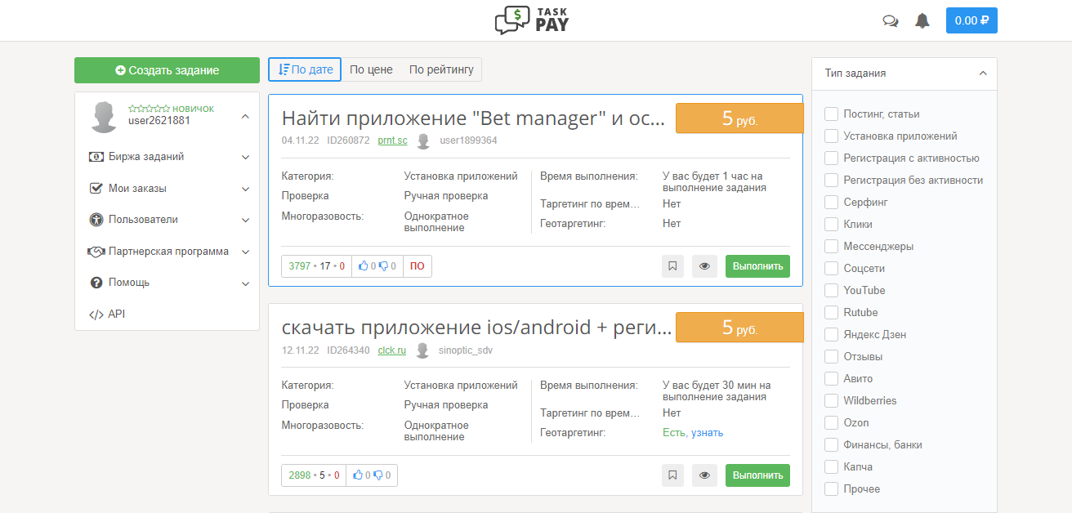The height and width of the screenshot is (513, 1072).
Task: Check the Wildberries checkbox
Action: tap(831, 400)
